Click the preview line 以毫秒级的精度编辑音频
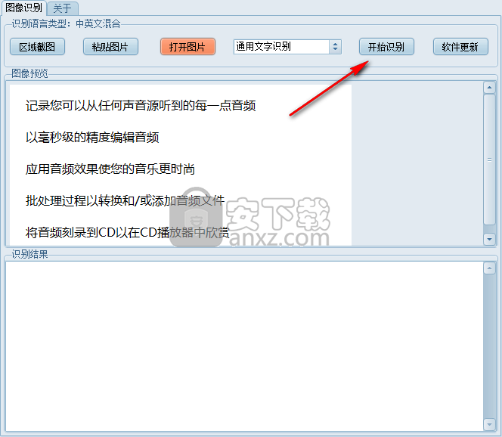Screen dimensions: 502x437 (x=92, y=138)
